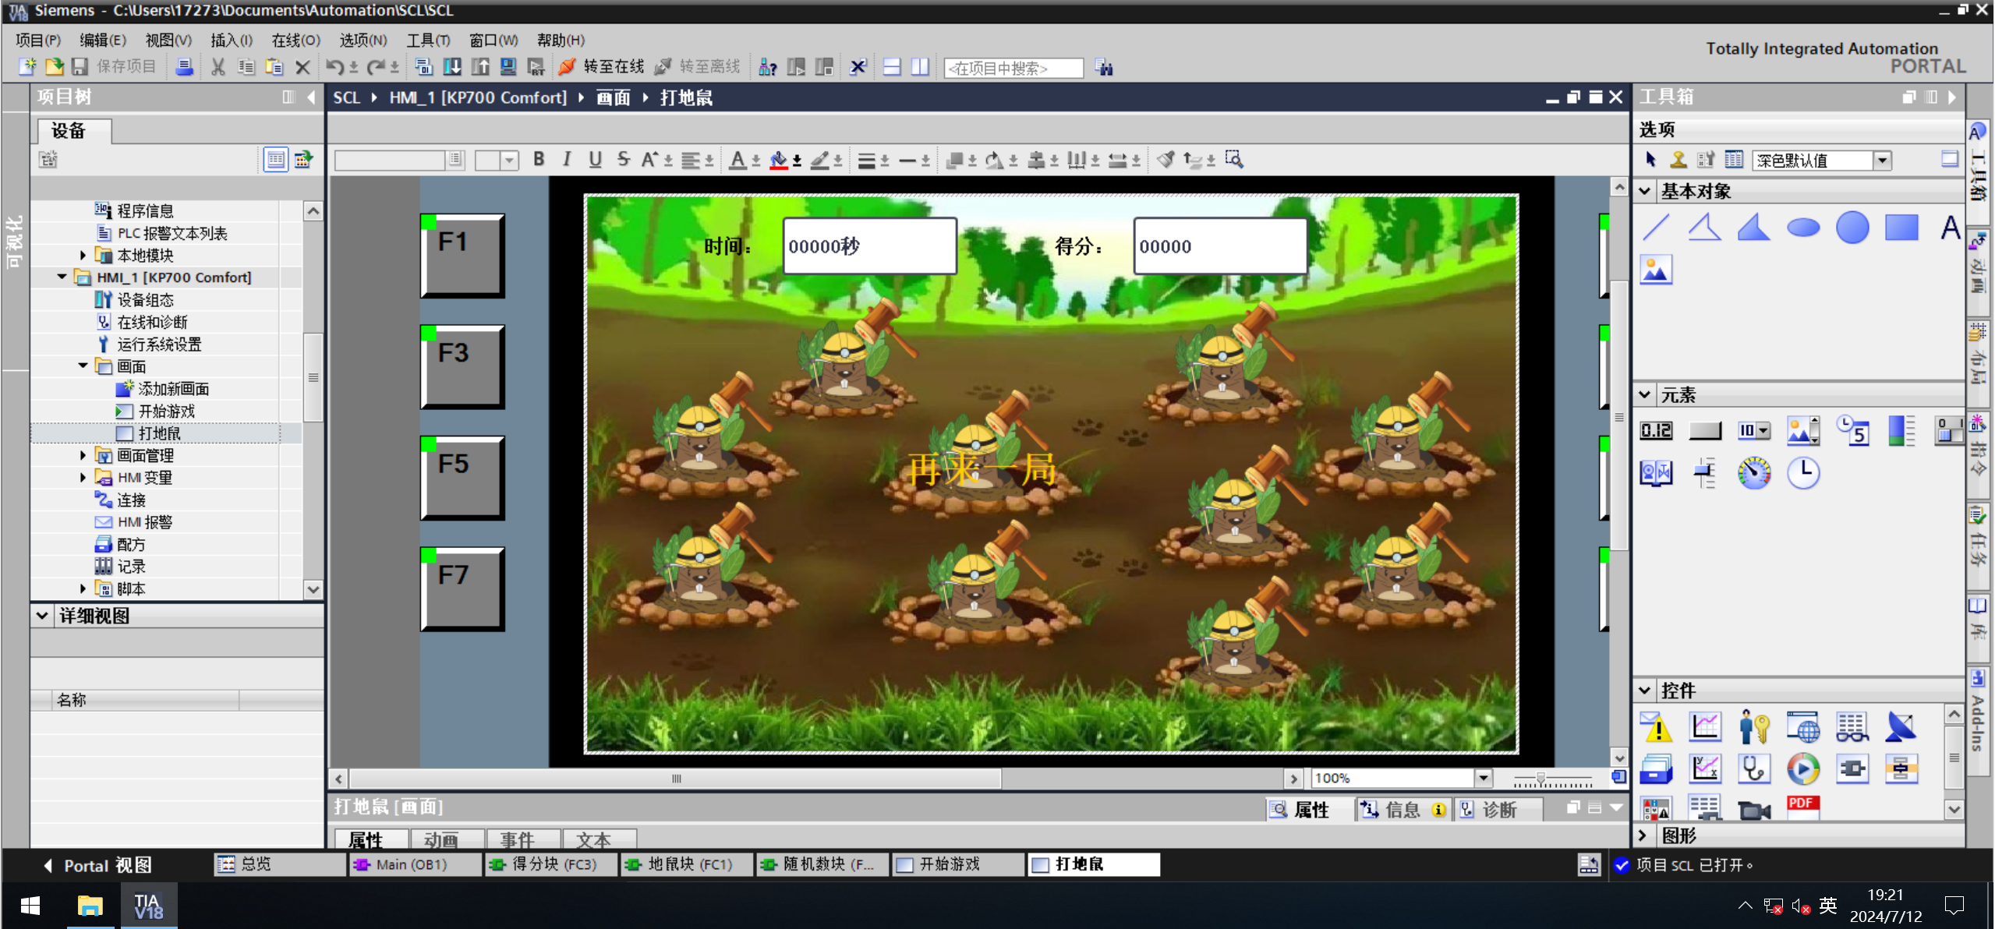1995x929 pixels.
Task: Toggle italic text formatting
Action: [x=567, y=160]
